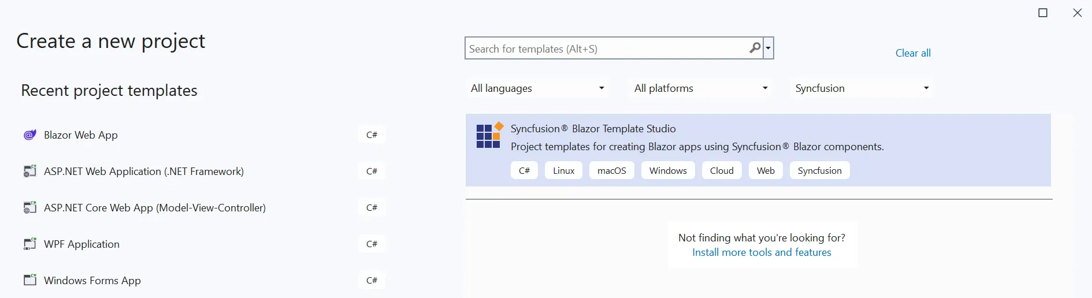Click the WPF Application template icon
The width and height of the screenshot is (1092, 298).
(29, 244)
